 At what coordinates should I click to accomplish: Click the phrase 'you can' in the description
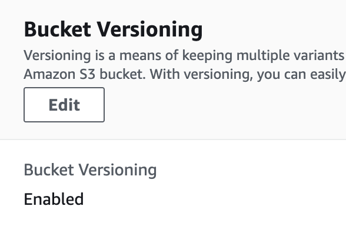point(281,75)
